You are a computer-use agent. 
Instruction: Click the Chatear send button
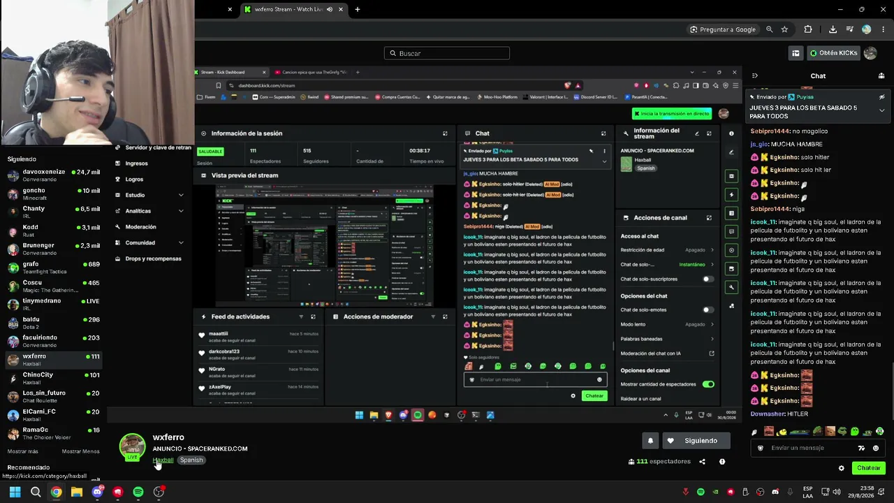pyautogui.click(x=869, y=468)
